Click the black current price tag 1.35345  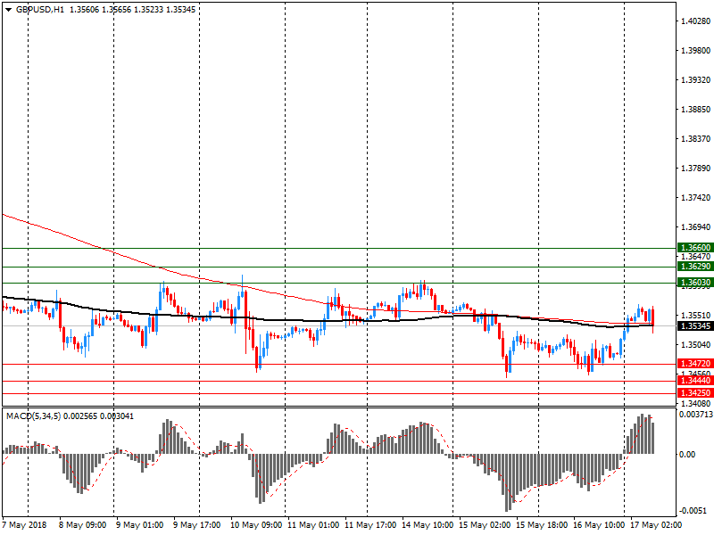point(694,326)
